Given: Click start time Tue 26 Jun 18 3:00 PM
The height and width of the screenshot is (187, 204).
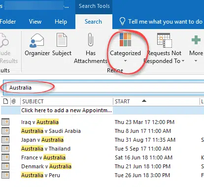Looking at the screenshot, I should pos(142,175).
